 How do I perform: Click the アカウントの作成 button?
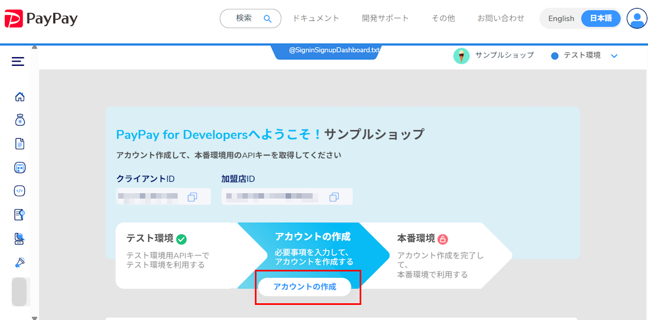click(305, 287)
